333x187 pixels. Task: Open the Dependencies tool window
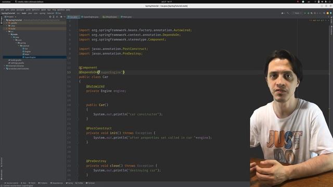[57, 183]
